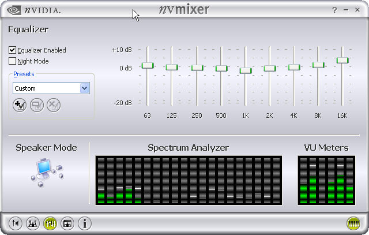Open the main volume page icon
The image size is (369, 235).
click(16, 223)
